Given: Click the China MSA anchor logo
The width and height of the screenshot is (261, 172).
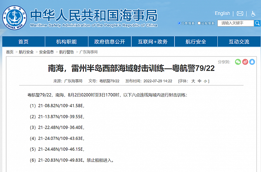Looking at the screenshot, I should pos(15,18).
